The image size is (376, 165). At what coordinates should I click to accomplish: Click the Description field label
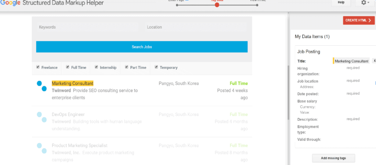(x=307, y=119)
